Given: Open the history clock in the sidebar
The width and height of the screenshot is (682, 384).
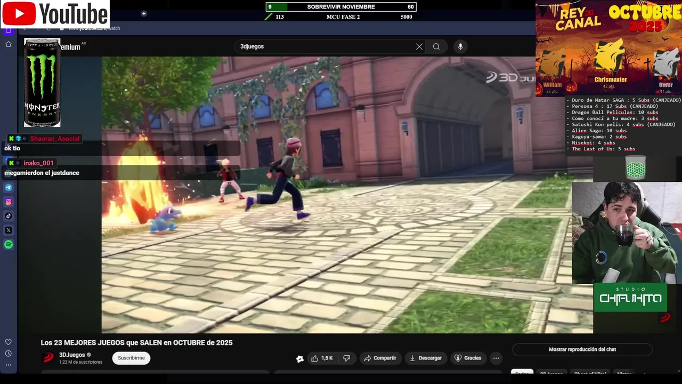Looking at the screenshot, I should pos(9,354).
